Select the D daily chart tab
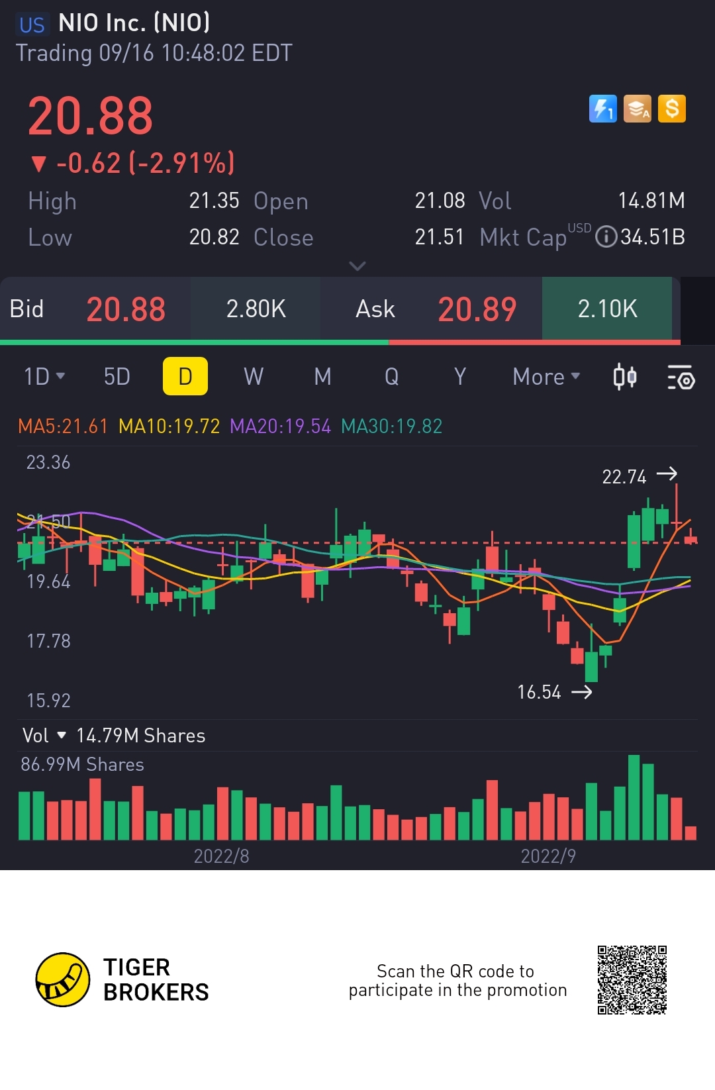This screenshot has width=715, height=1090. click(x=185, y=376)
